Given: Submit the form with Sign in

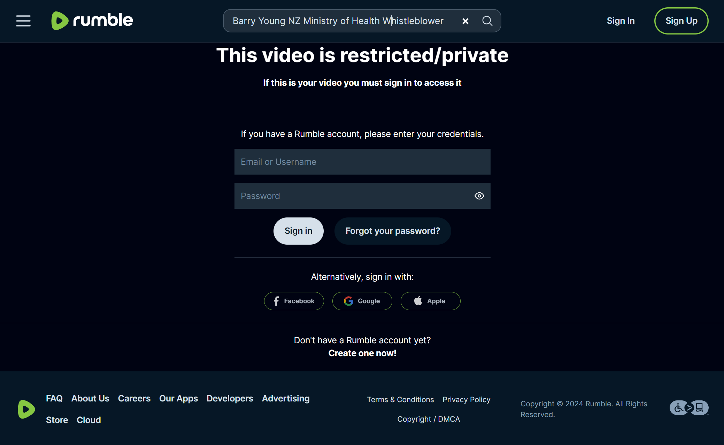Looking at the screenshot, I should 298,231.
